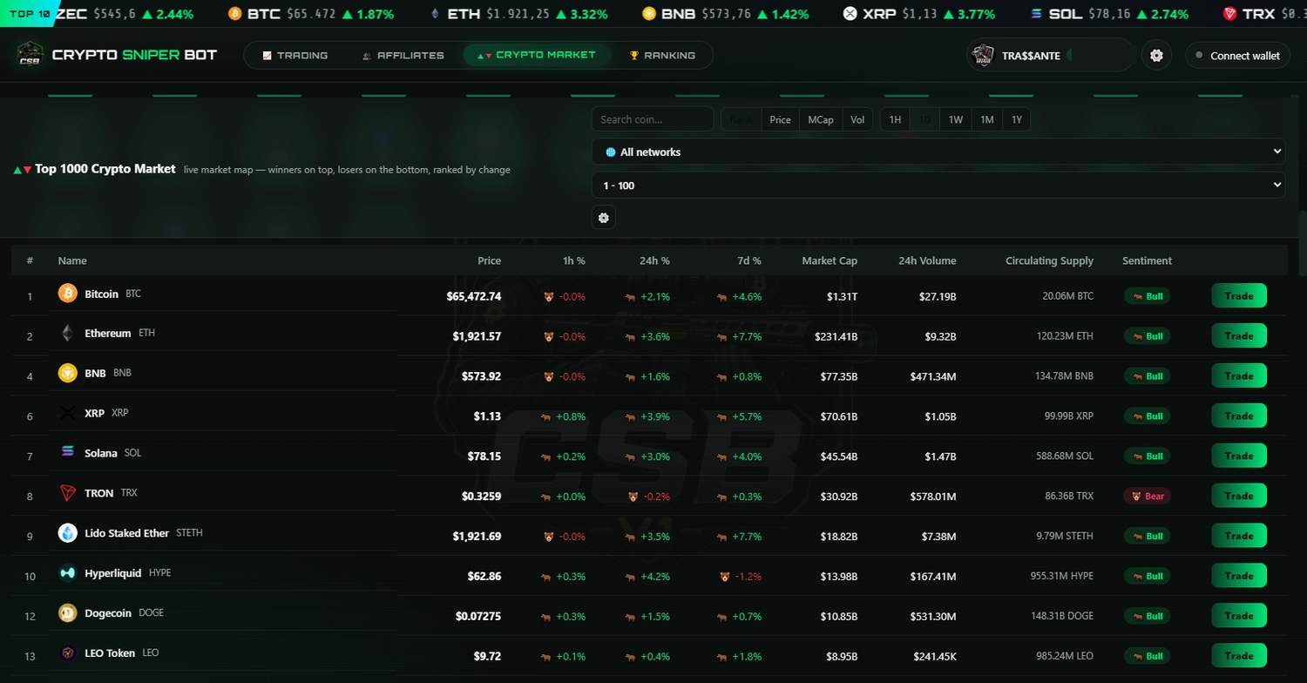This screenshot has width=1307, height=683.
Task: Sort table by Price column header
Action: pos(489,260)
